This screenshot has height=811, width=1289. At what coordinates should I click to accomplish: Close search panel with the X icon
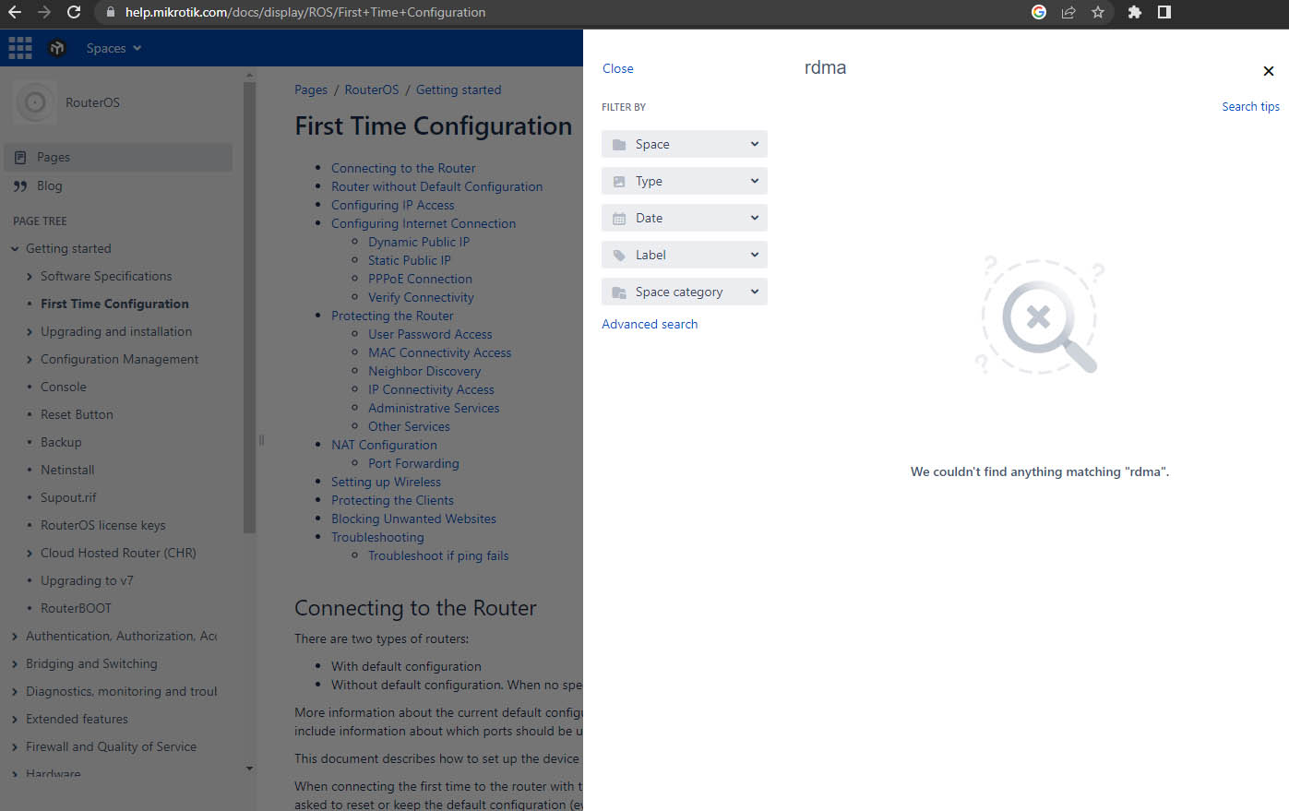click(1269, 71)
